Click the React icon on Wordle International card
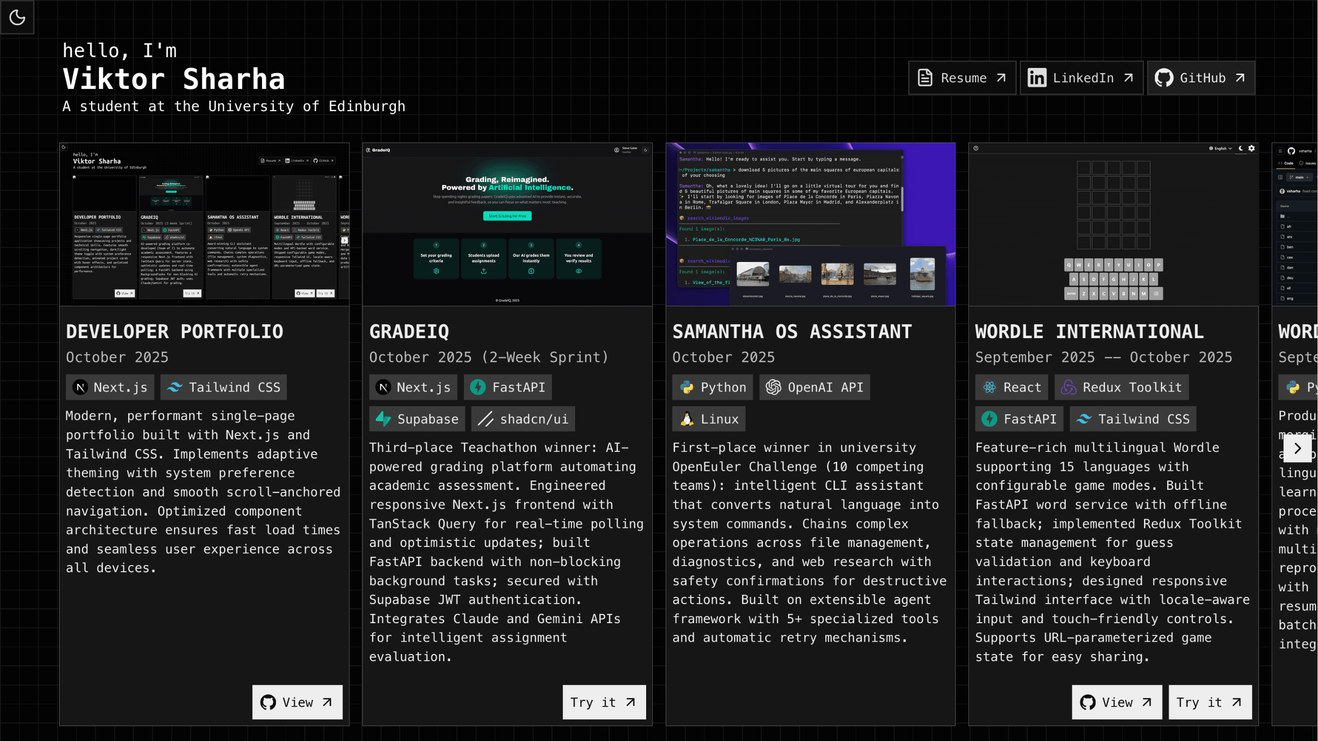 pyautogui.click(x=990, y=387)
